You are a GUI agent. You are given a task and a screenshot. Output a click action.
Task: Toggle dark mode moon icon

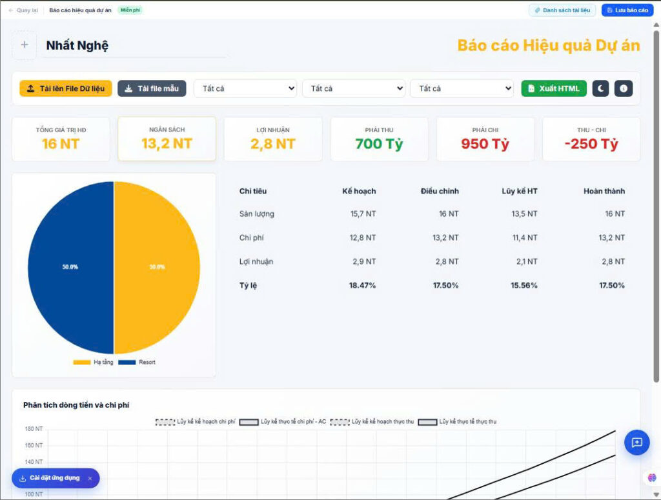click(601, 88)
